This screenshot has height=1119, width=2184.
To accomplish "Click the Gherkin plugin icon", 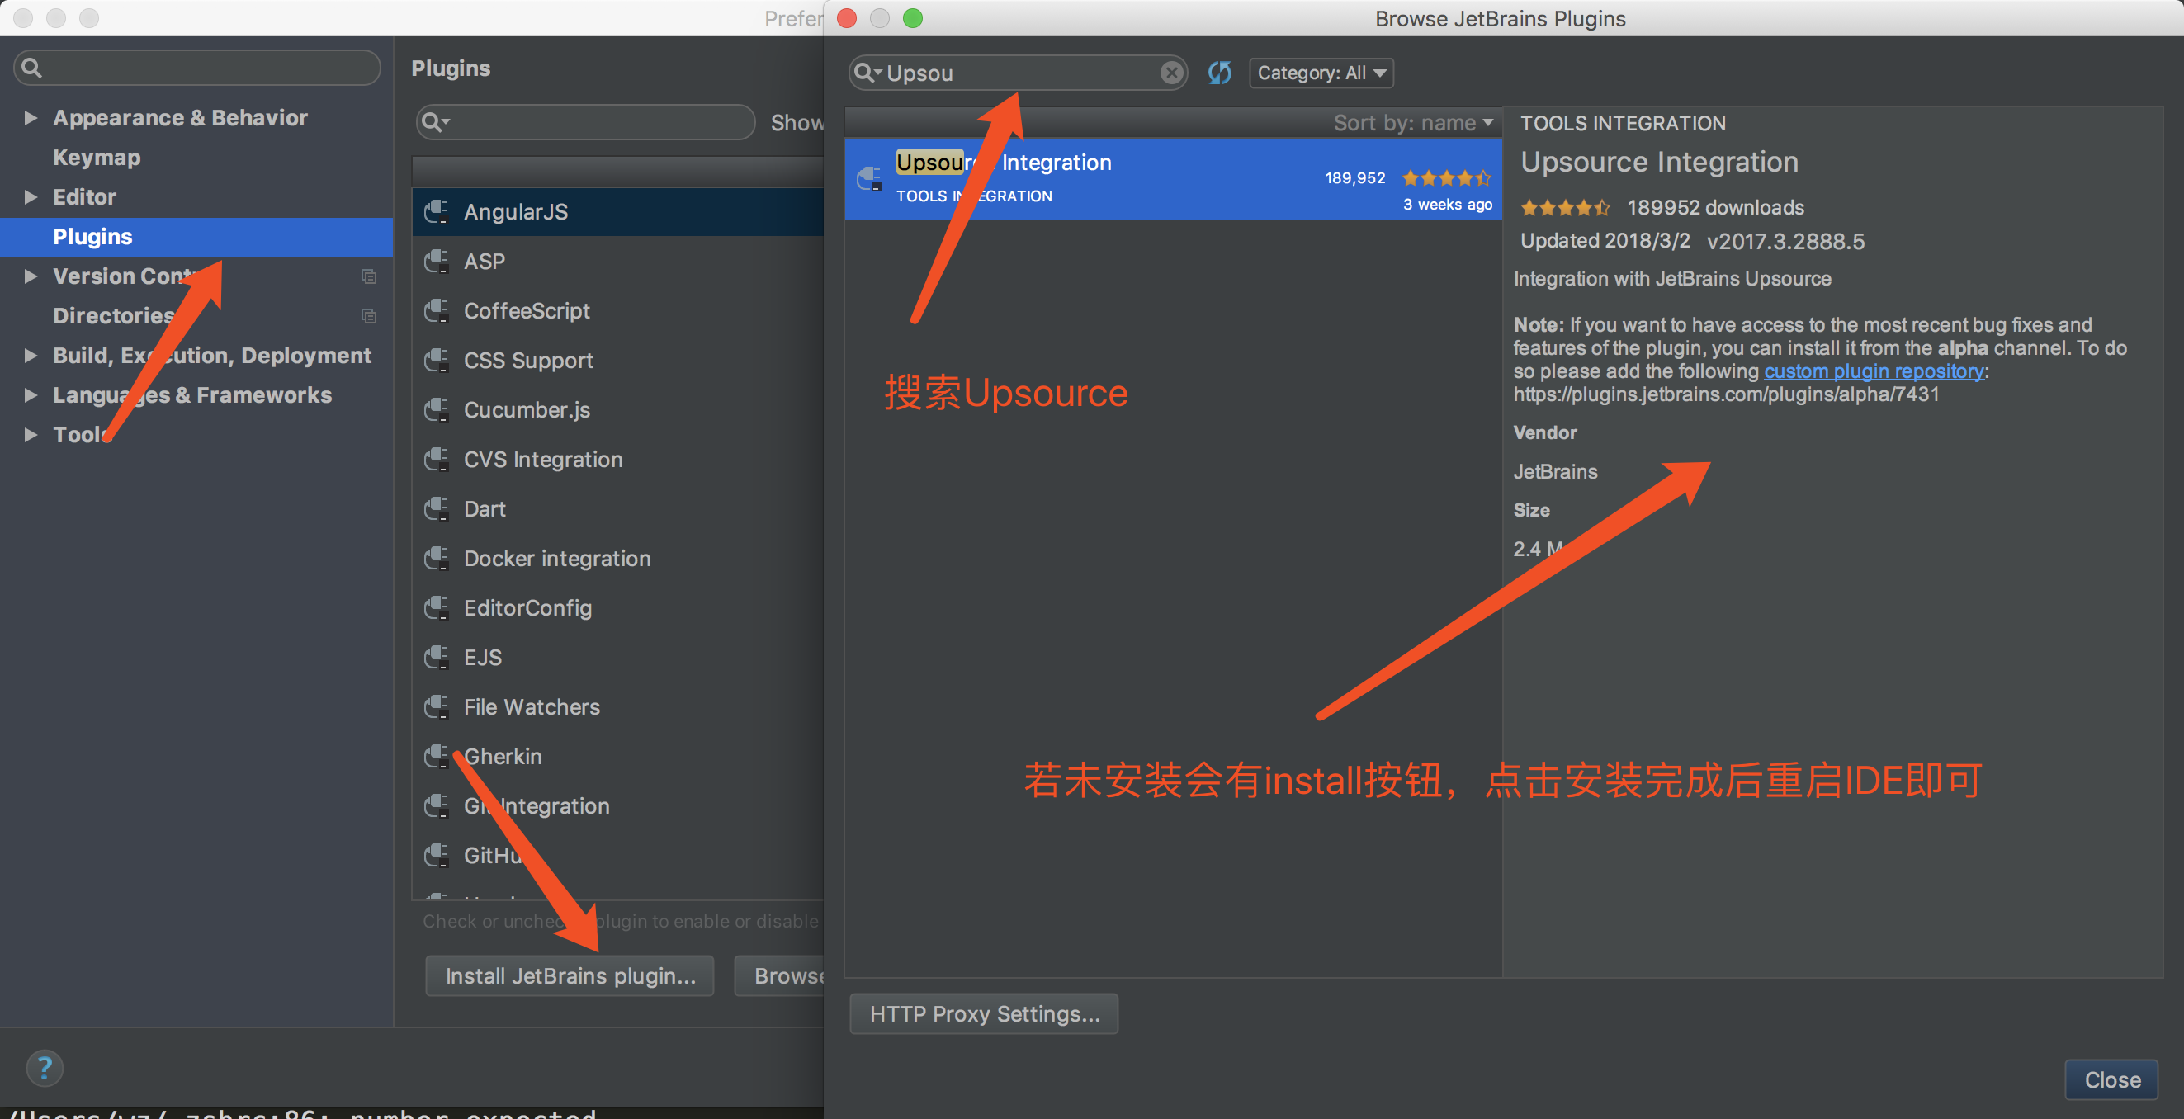I will coord(437,756).
